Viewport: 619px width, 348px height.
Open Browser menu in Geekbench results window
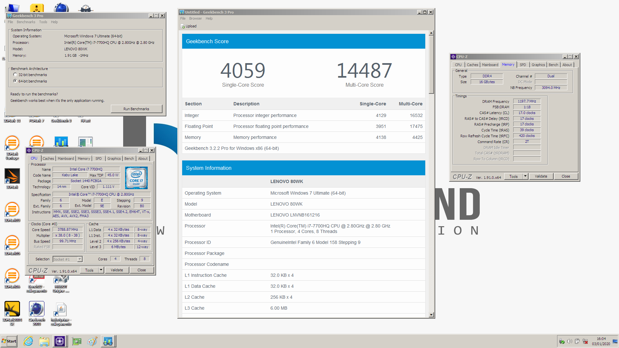(195, 18)
